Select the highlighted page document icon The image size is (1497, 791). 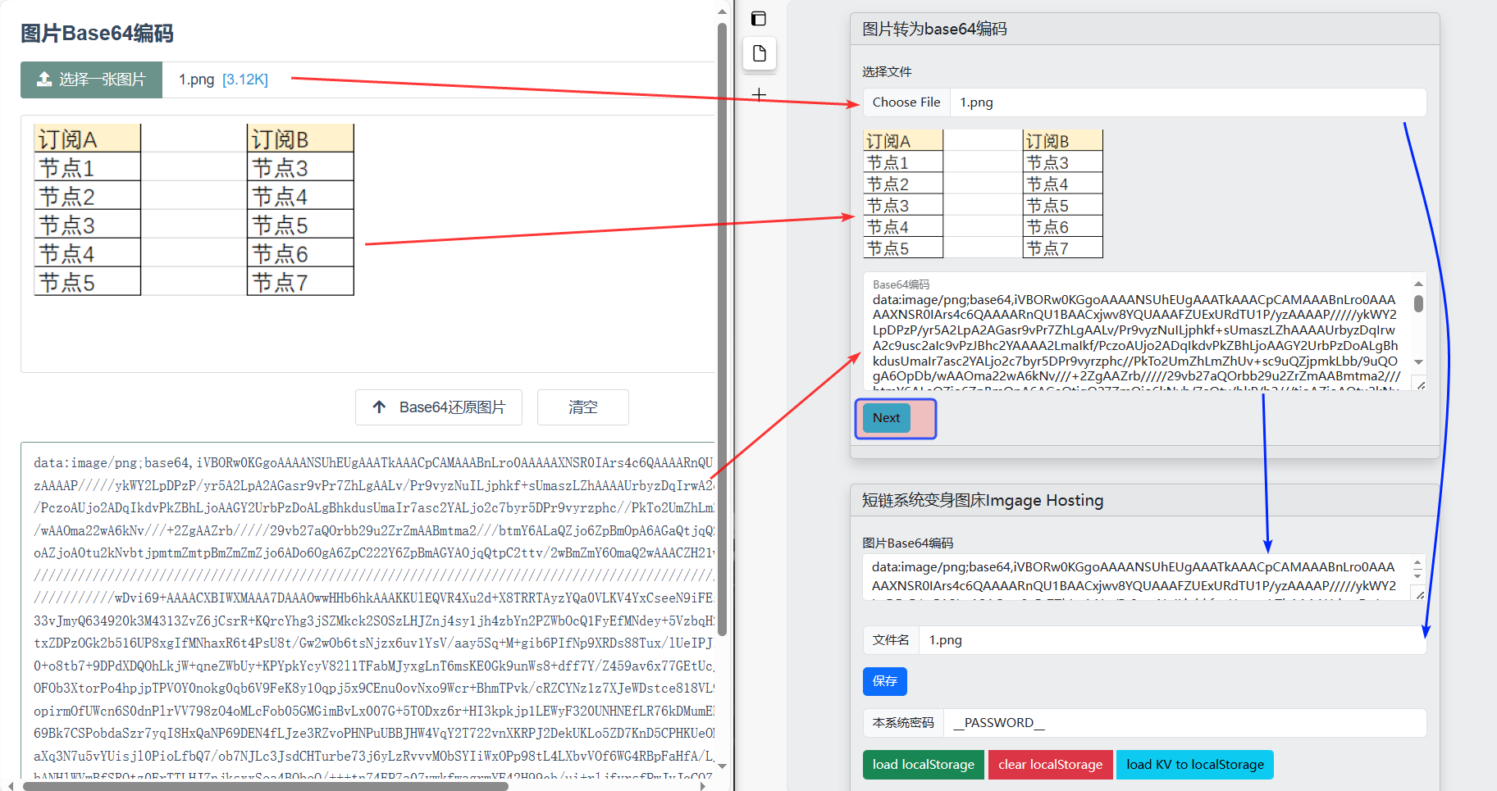pos(759,54)
